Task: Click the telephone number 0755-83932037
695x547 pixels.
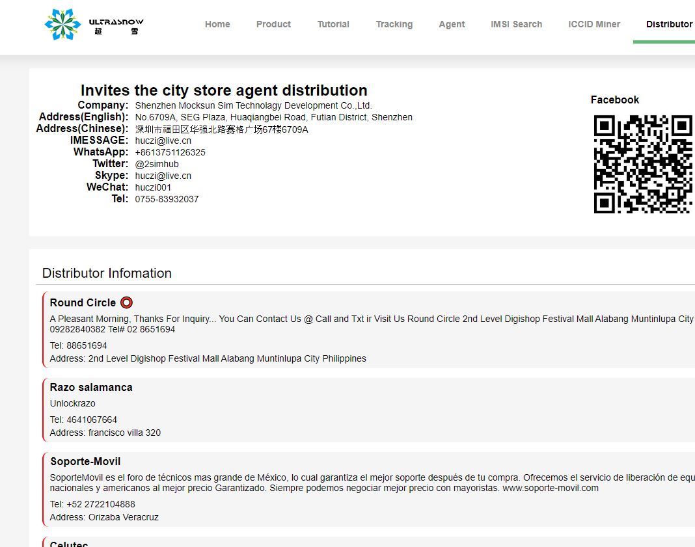Action: coord(167,199)
